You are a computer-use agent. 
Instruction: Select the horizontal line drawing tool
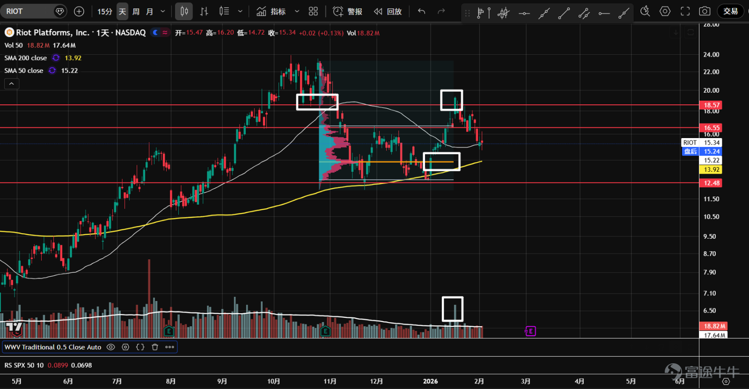click(x=524, y=14)
